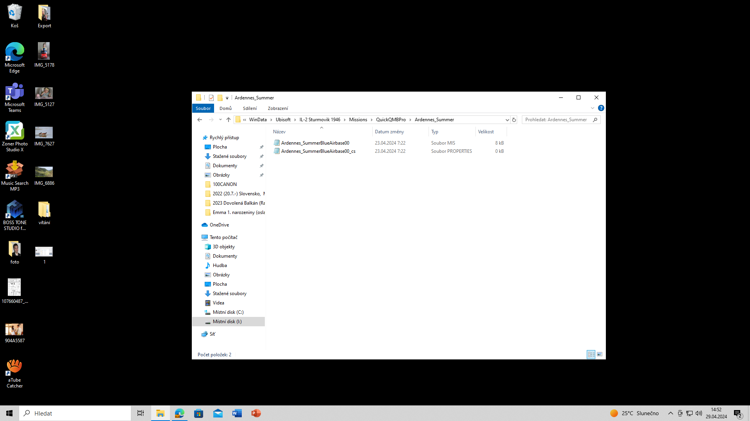The image size is (750, 421).
Task: Open the recent locations dropdown arrow
Action: tap(220, 120)
